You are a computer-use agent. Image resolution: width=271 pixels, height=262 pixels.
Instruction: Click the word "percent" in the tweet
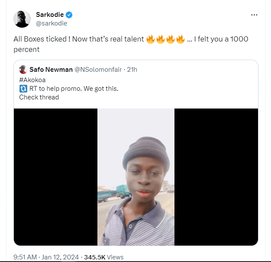pos(27,49)
